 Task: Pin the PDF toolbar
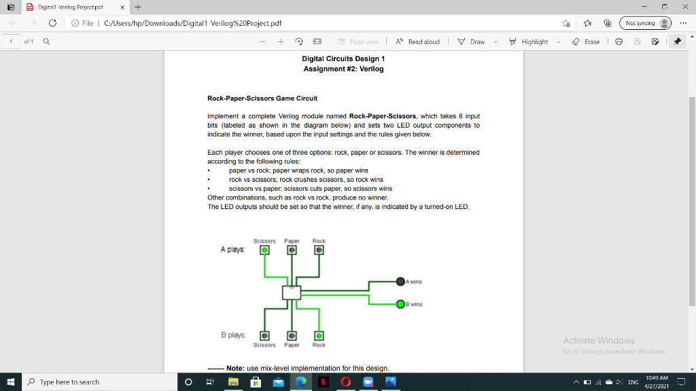(x=677, y=41)
